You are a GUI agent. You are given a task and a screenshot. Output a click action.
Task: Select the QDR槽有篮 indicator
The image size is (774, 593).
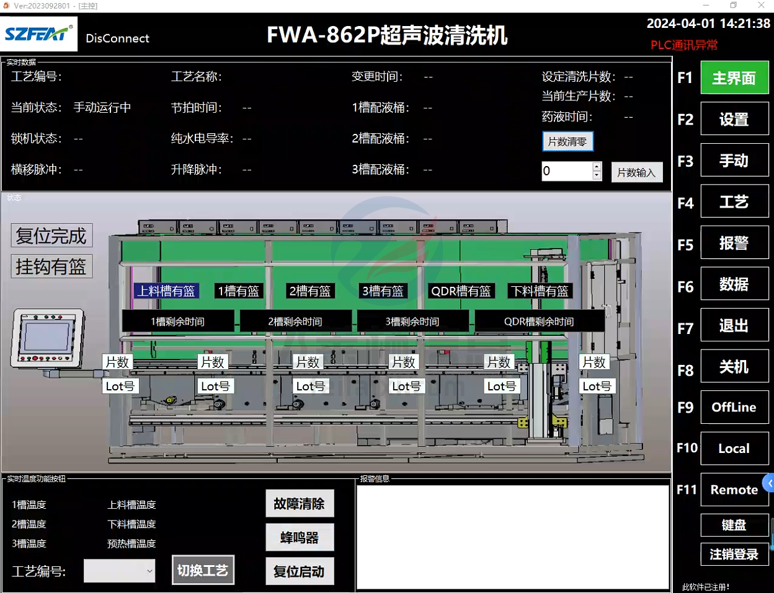point(461,291)
